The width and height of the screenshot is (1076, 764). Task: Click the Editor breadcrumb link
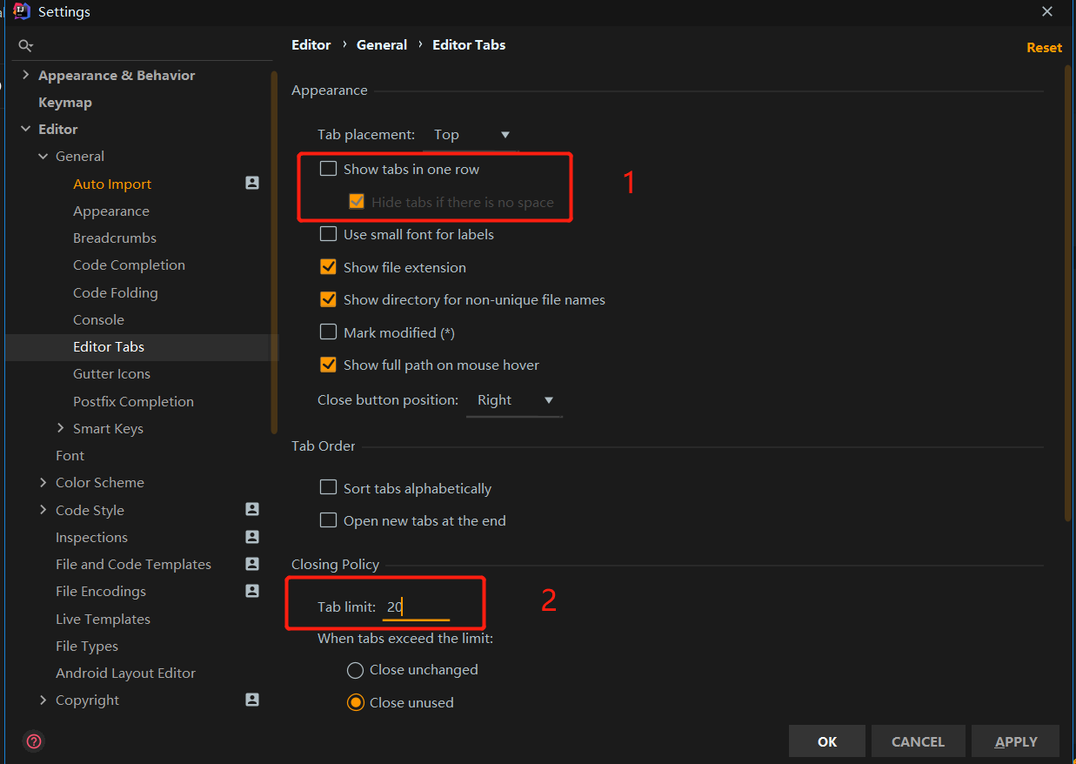coord(311,44)
